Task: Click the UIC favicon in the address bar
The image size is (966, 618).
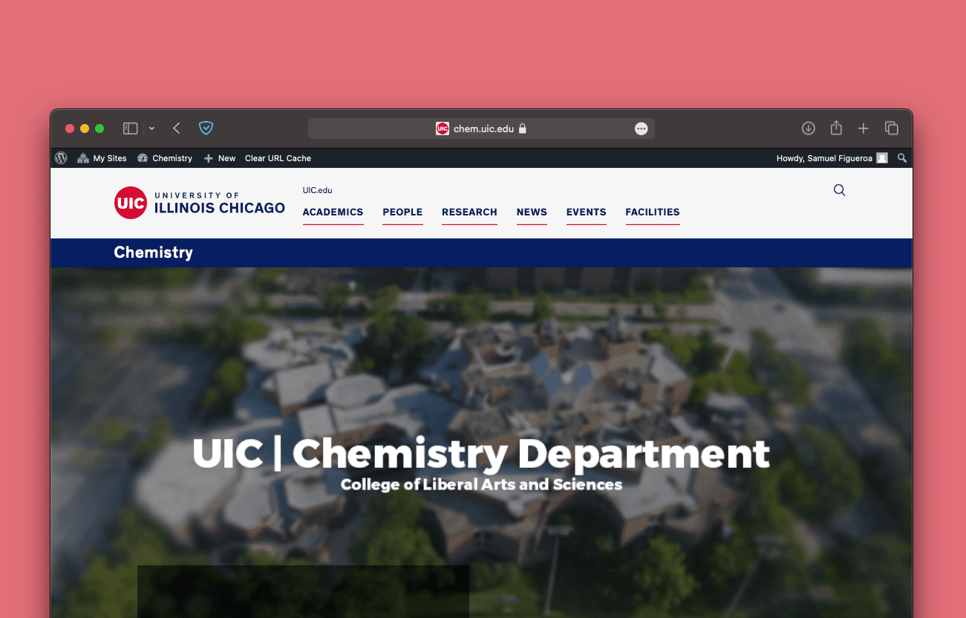Action: (x=443, y=129)
